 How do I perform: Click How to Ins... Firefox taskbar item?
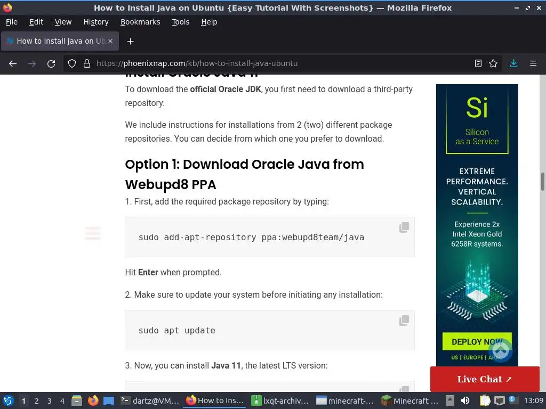click(x=215, y=400)
